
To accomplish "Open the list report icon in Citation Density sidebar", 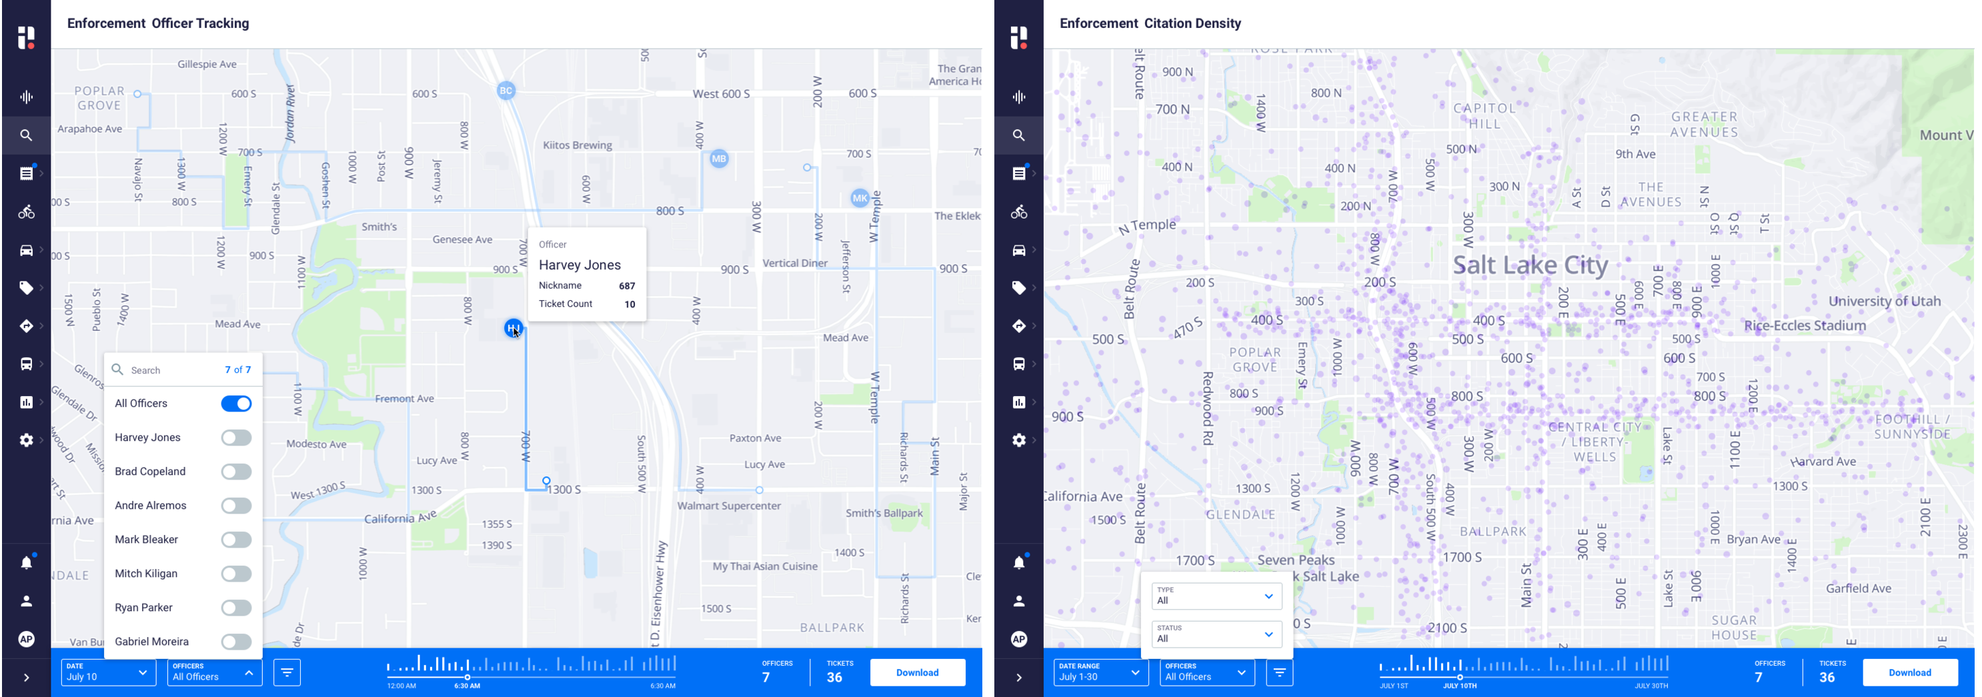I will pos(1019,173).
